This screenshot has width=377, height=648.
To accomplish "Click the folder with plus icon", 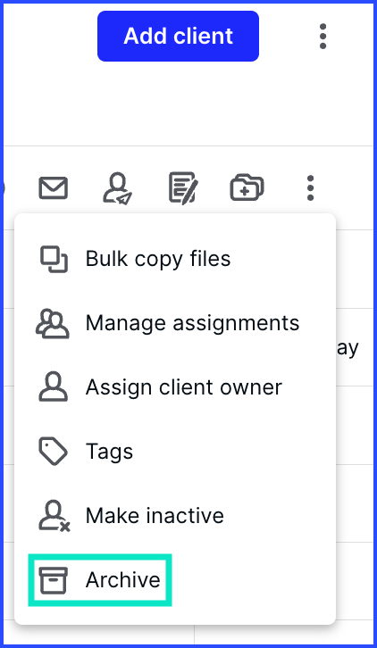I will tap(247, 188).
